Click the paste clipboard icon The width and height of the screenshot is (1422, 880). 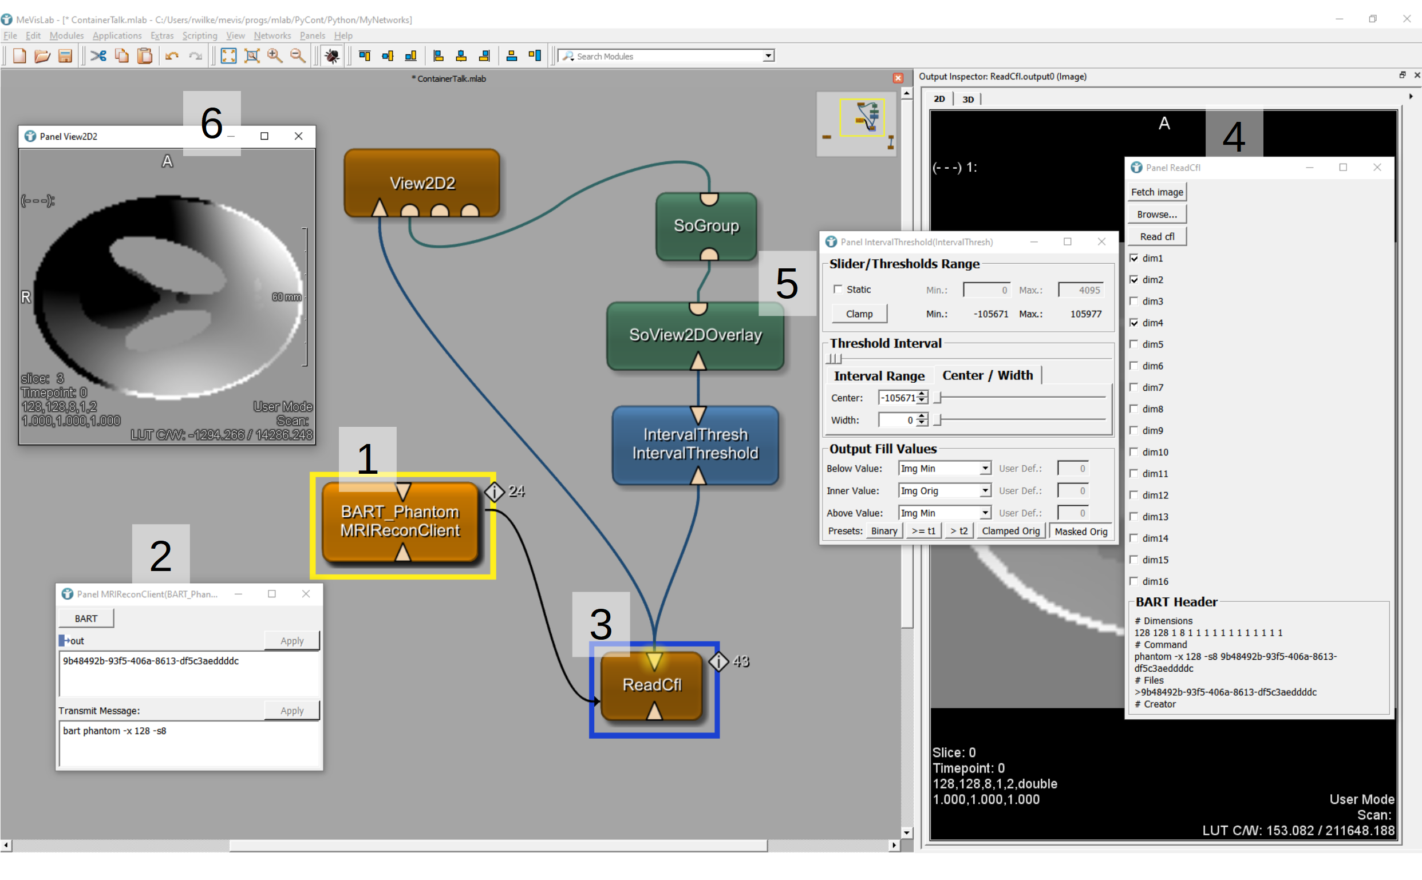click(144, 56)
